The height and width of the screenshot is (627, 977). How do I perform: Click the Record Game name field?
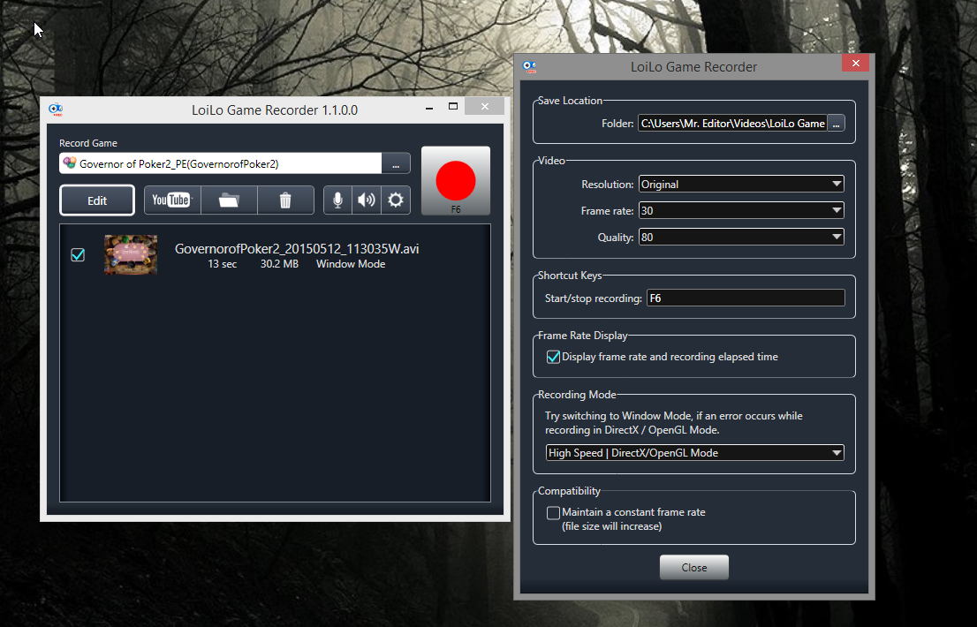(x=221, y=163)
